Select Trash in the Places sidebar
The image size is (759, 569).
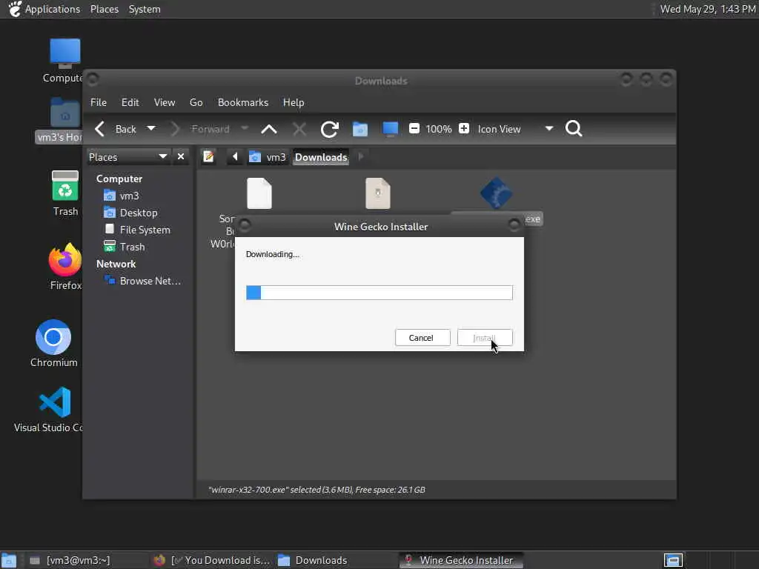tap(125, 247)
